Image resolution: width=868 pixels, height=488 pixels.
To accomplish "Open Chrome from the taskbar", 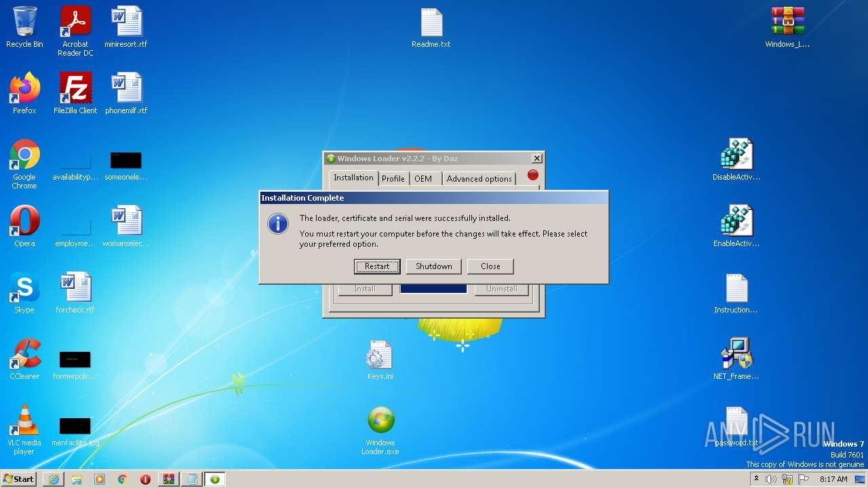I will point(123,479).
